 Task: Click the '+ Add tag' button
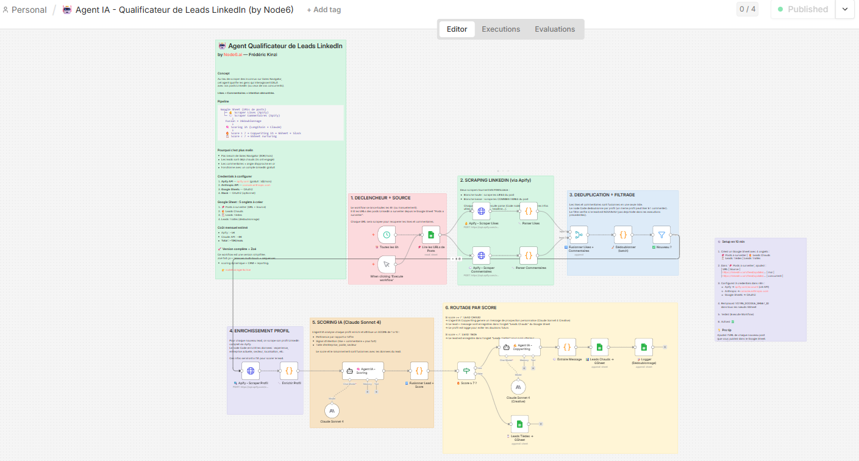tap(324, 10)
